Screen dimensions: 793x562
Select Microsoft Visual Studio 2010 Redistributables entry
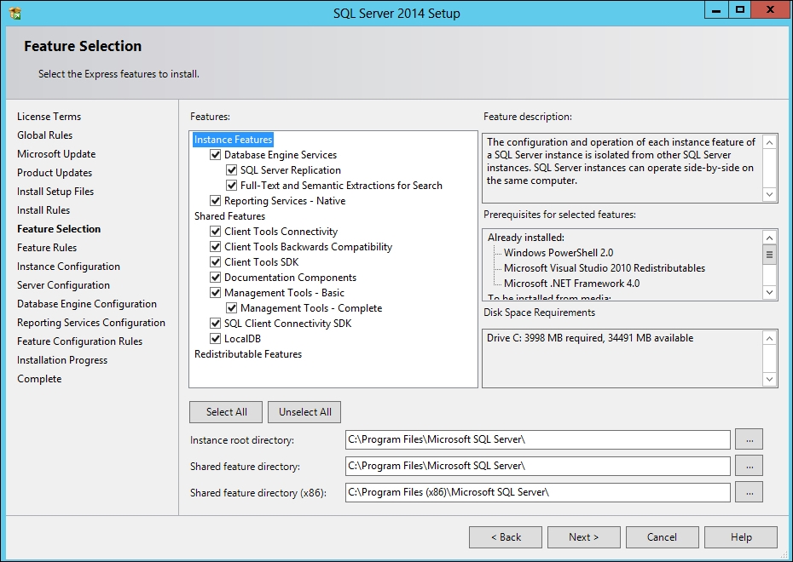tap(605, 268)
